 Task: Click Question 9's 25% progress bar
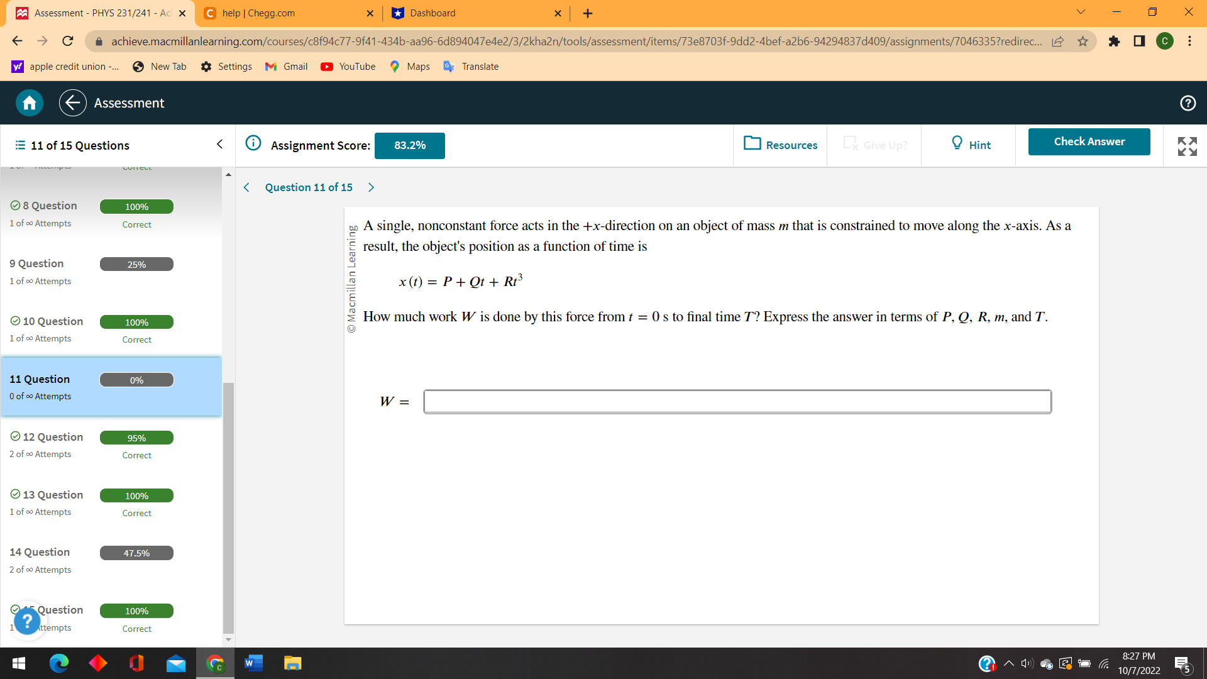tap(136, 264)
